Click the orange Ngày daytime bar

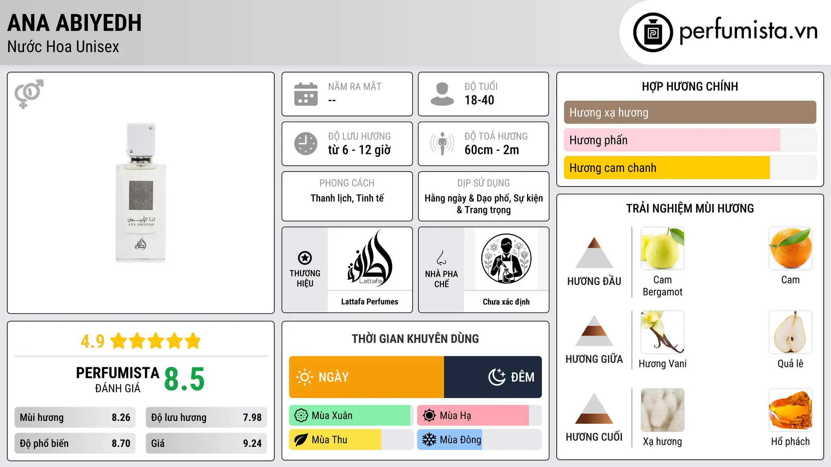[x=366, y=377]
